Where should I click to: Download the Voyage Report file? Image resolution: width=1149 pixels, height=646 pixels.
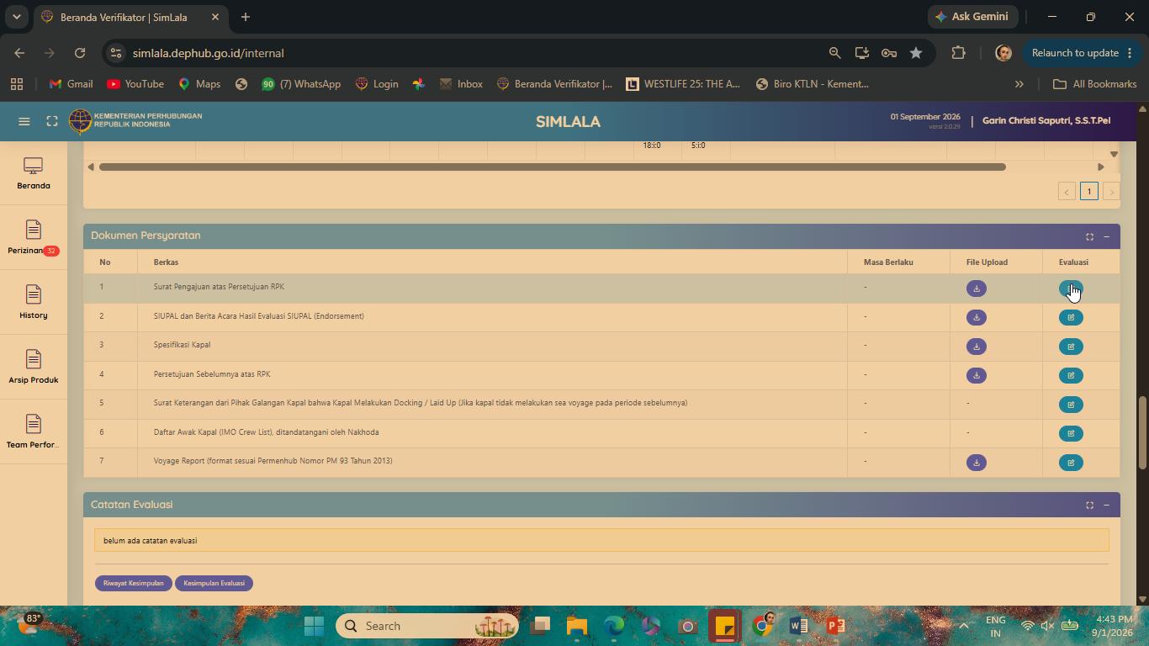pos(976,463)
